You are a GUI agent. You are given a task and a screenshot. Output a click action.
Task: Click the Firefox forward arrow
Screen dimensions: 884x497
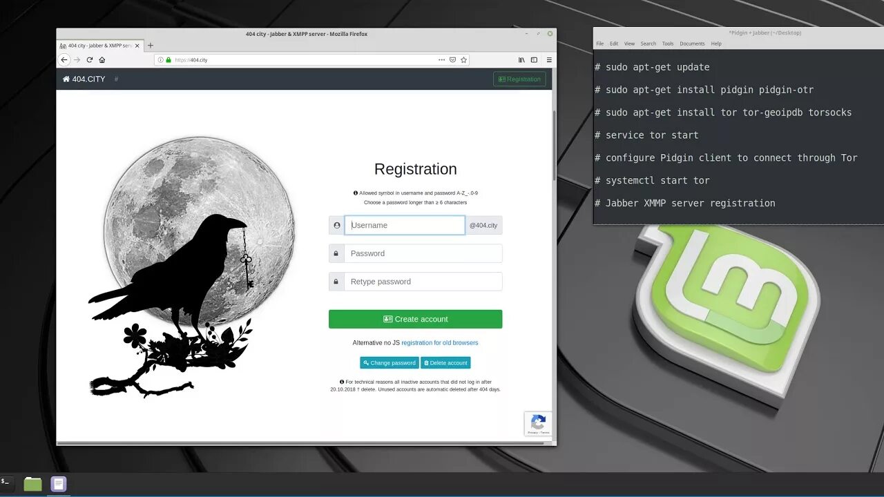[77, 60]
